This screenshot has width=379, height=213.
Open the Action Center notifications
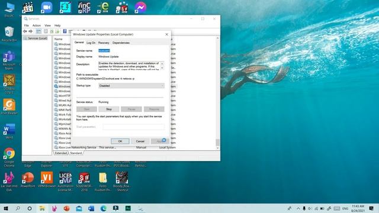371,208
